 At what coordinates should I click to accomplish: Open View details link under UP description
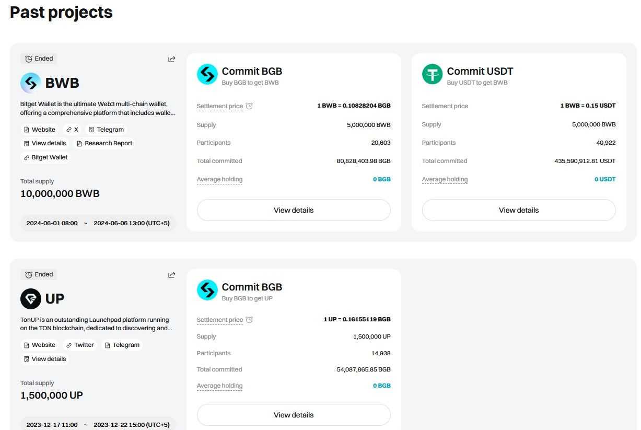coord(45,359)
